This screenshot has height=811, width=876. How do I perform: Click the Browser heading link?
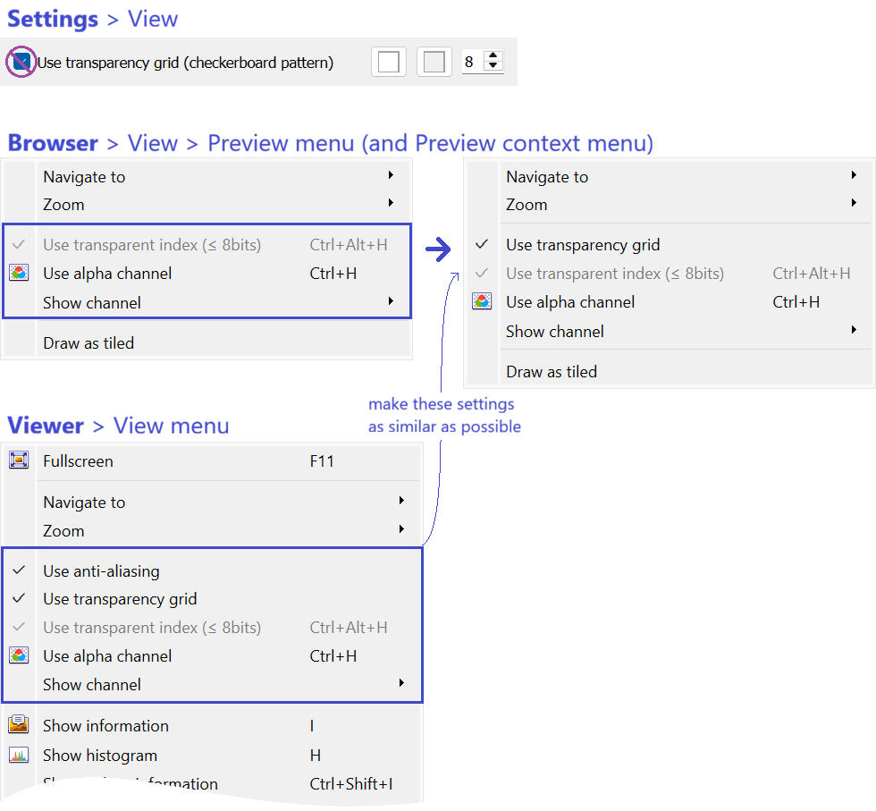pos(52,142)
